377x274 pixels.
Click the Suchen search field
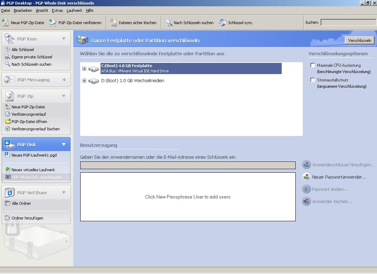[x=349, y=22]
